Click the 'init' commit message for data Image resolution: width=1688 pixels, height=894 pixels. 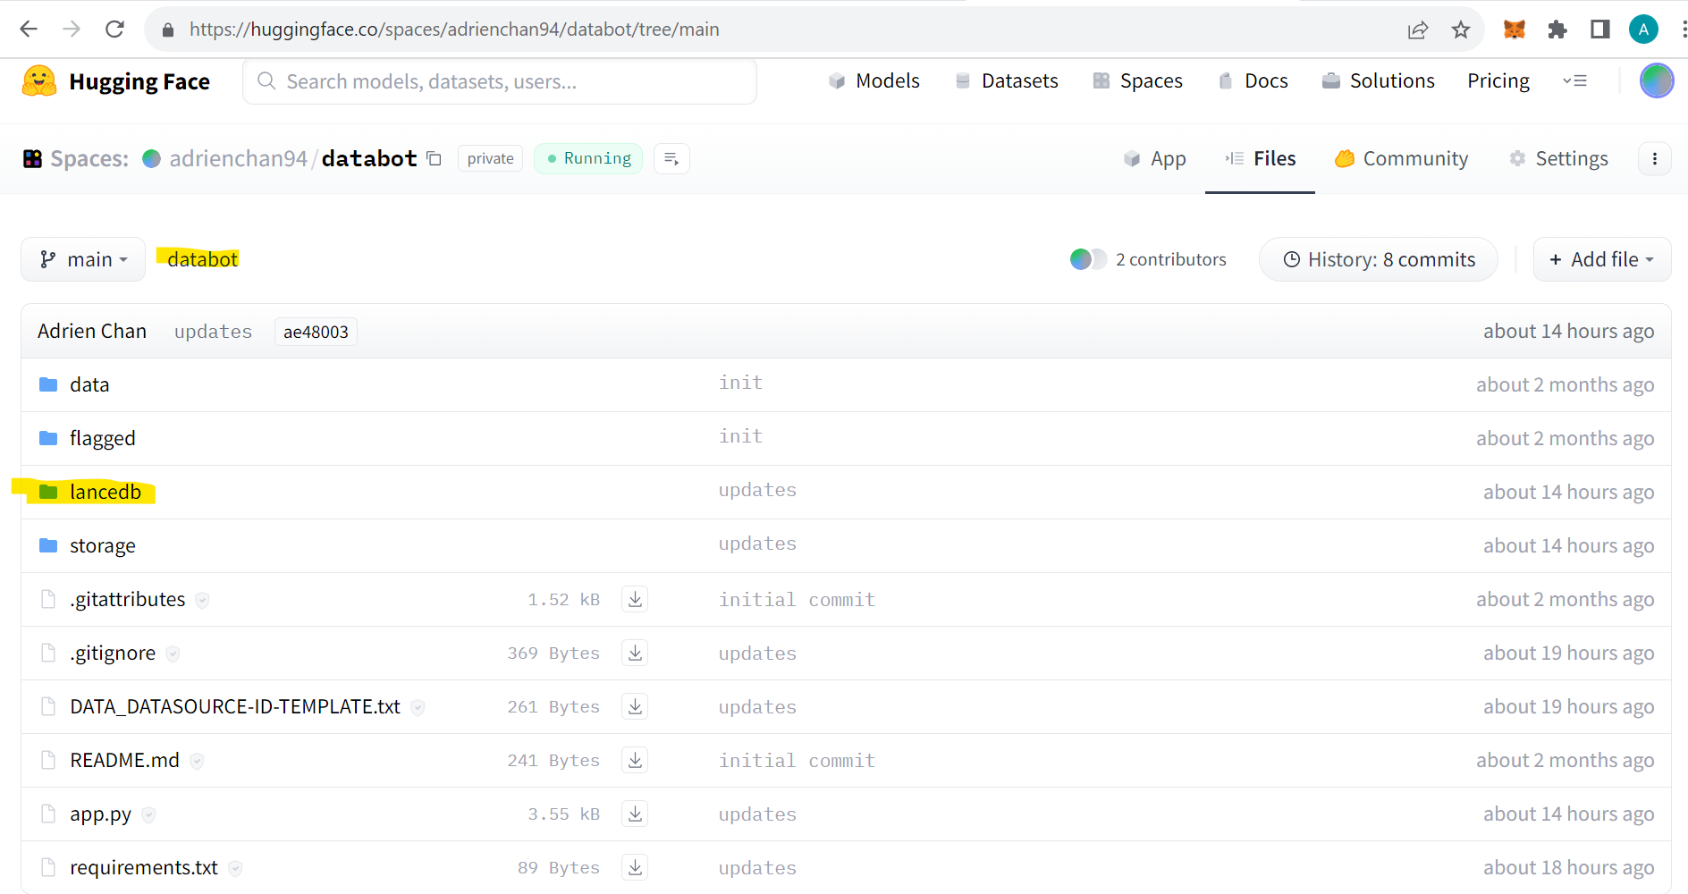click(740, 383)
